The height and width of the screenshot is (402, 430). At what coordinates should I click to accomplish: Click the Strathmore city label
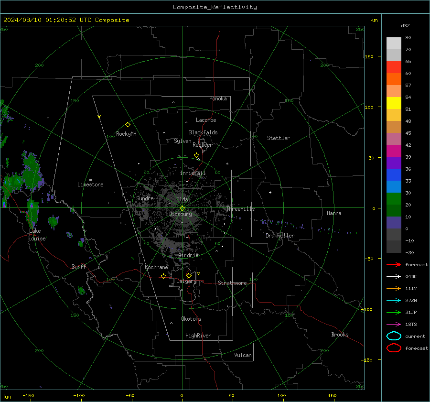point(232,283)
